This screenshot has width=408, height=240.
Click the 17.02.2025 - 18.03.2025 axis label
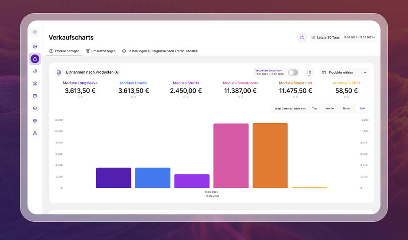(x=211, y=194)
